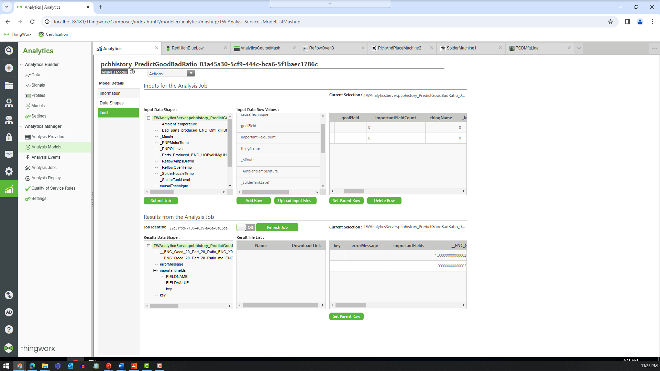Toggle the Off switch beside Refresh Job
Viewport: 660px width, 371px height.
coord(245,227)
